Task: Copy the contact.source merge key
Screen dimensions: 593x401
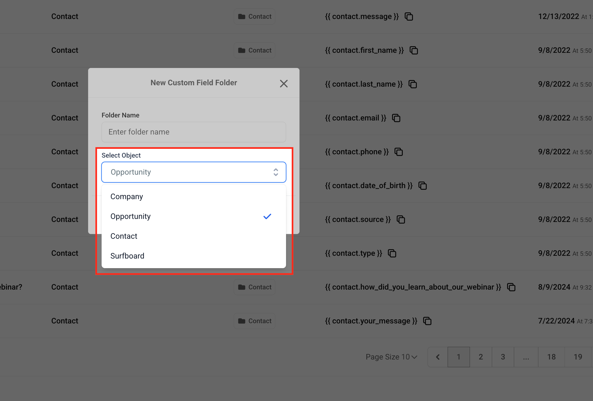Action: point(401,219)
